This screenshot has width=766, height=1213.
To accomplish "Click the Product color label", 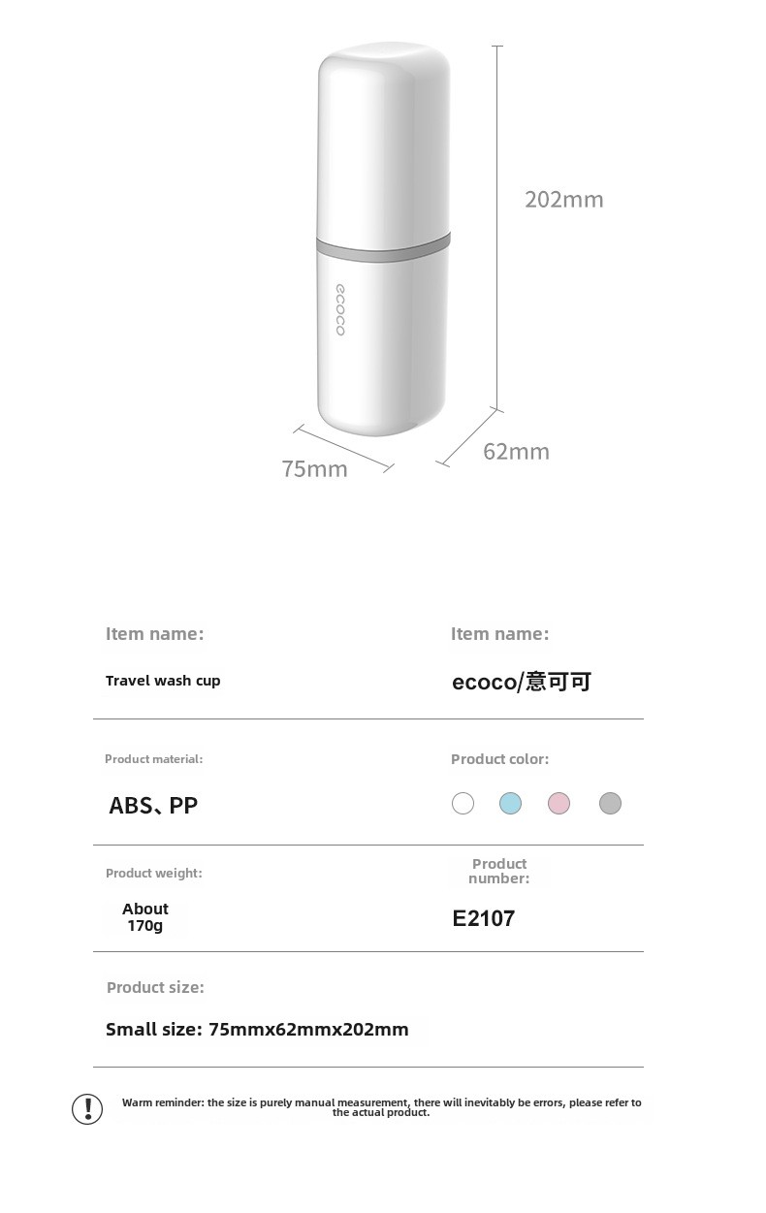I will 499,759.
